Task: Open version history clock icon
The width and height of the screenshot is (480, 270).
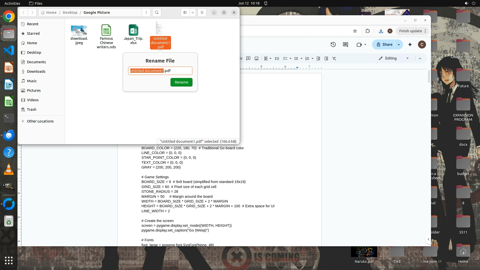Action: click(x=333, y=44)
